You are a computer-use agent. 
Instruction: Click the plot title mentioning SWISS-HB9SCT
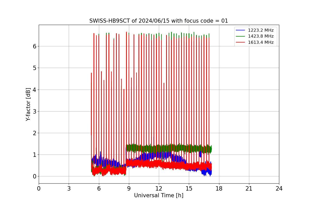tap(159, 21)
